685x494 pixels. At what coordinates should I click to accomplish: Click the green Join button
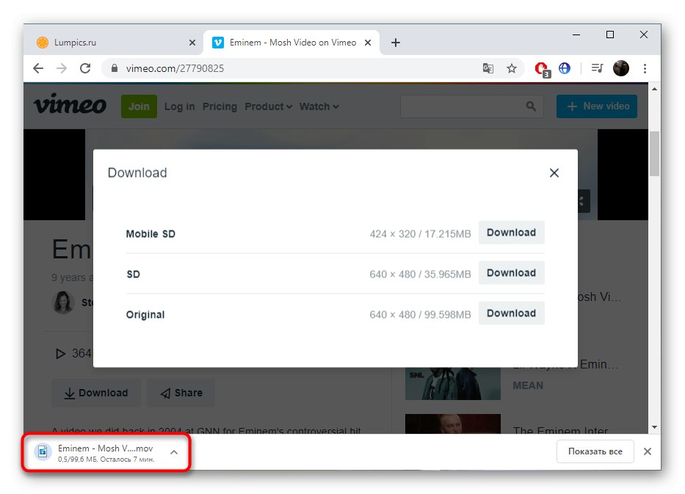[x=139, y=106]
